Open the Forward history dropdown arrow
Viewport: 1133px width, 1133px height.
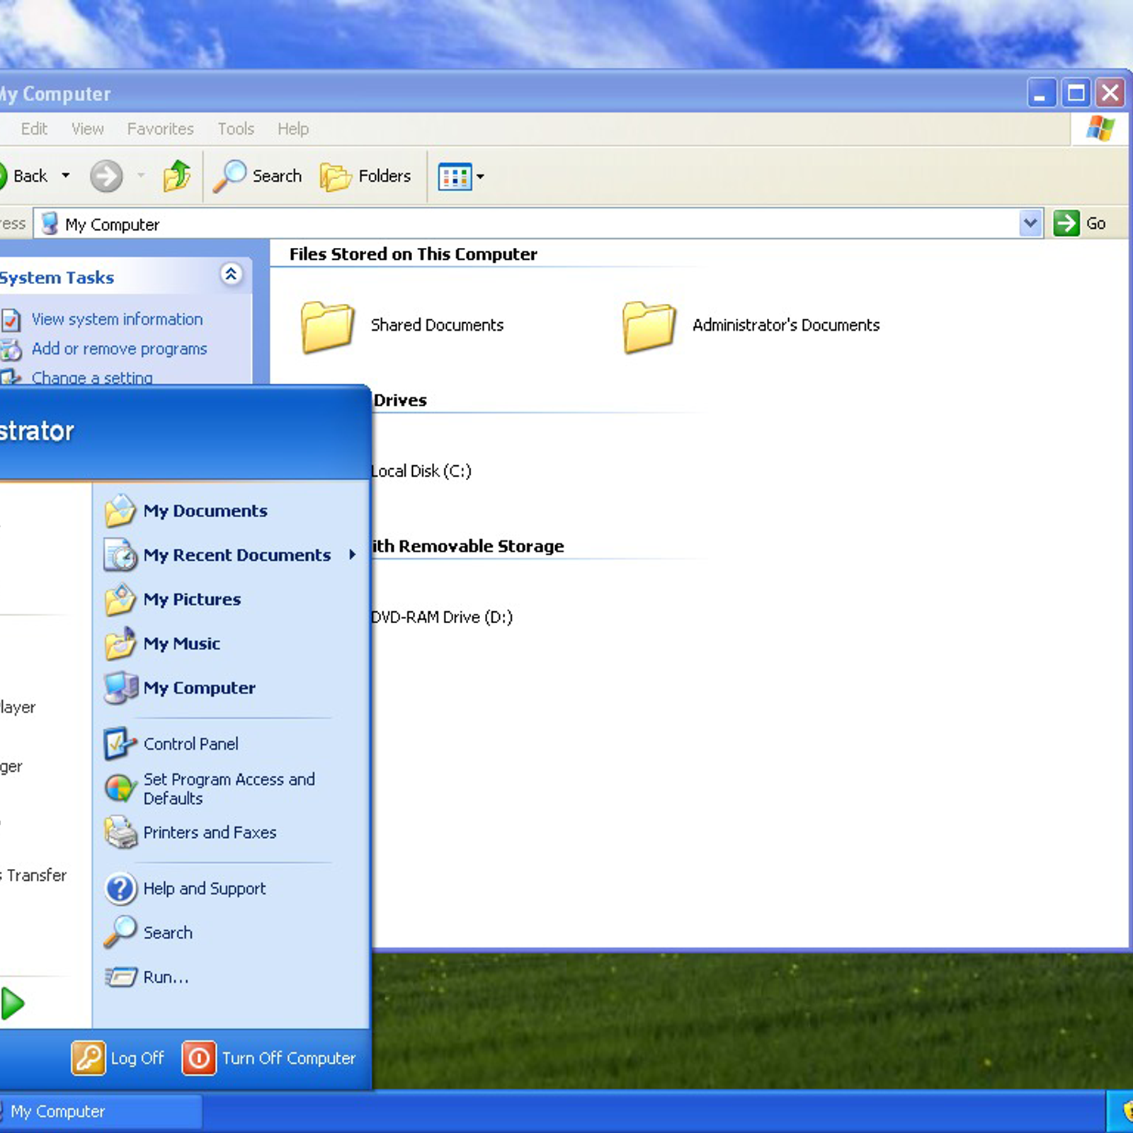tap(141, 175)
